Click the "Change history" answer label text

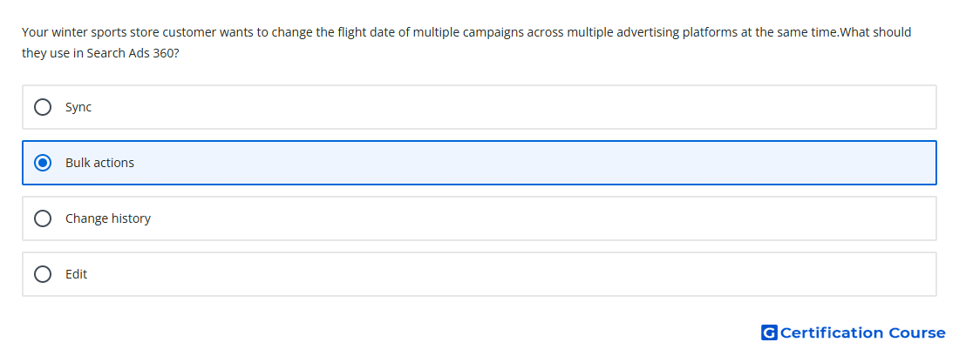(107, 218)
